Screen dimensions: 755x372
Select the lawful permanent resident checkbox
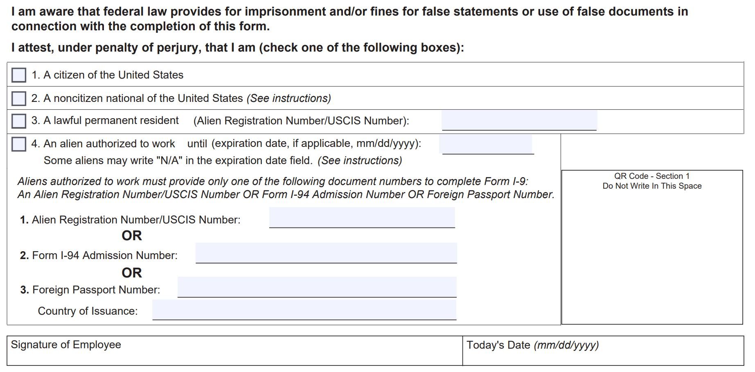[19, 121]
